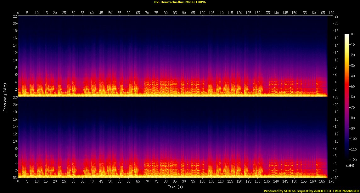Screen dimensions: 360x193
Task: Click the 50 second tick on bottom time axis
Action: click(110, 181)
